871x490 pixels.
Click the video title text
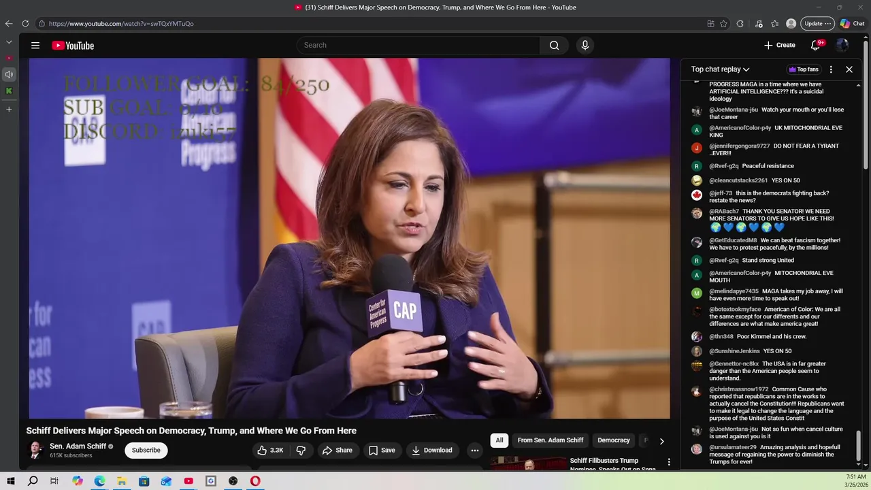point(191,431)
